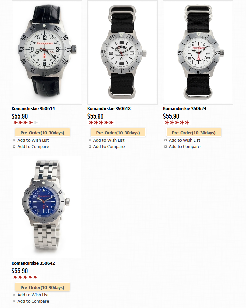This screenshot has width=246, height=308.
Task: Add Komandirskie 350624 to Compare
Action: pyautogui.click(x=185, y=146)
